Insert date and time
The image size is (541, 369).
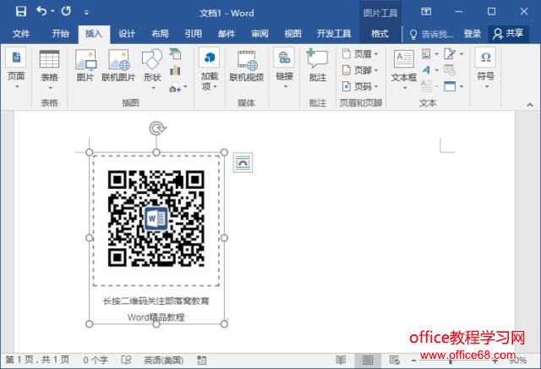point(450,70)
